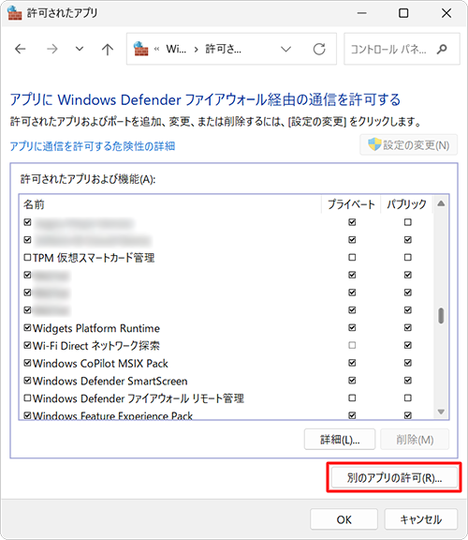The image size is (468, 540).
Task: Click the 許可さ... breadcrumb segment
Action: (223, 50)
